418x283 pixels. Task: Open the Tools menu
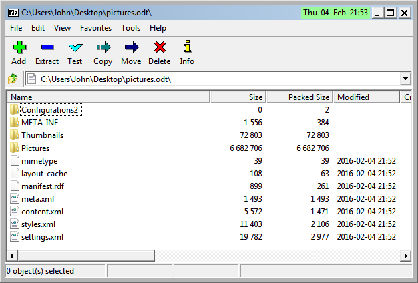[130, 28]
